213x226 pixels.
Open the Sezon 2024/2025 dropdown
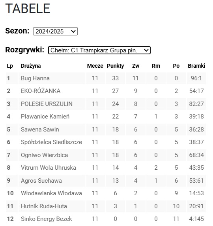click(x=55, y=31)
